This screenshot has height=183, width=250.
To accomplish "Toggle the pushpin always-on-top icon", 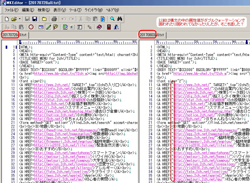I will tap(90, 27).
